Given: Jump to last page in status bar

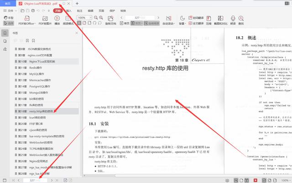Looking at the screenshot, I should tap(57, 180).
